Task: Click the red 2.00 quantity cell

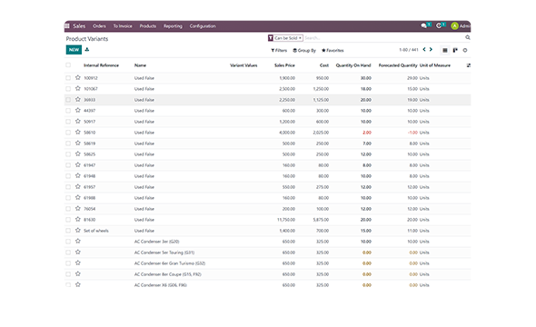Action: click(367, 133)
